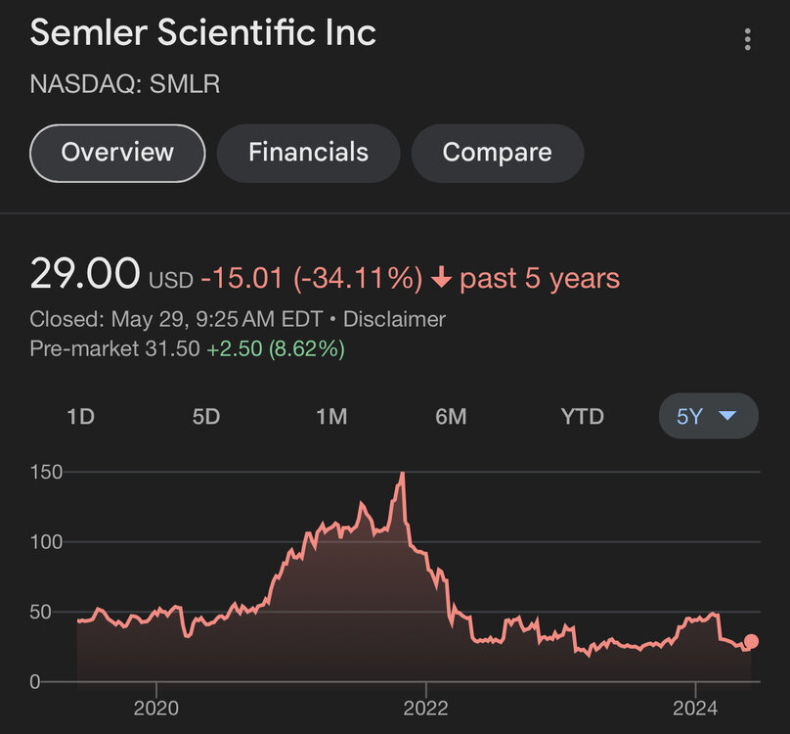Screen dimensions: 790x734
Task: Click the chart peak near 150
Action: (x=402, y=474)
